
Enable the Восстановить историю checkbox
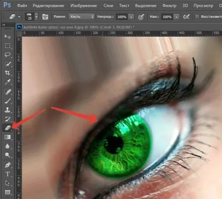pyautogui.click(x=197, y=17)
